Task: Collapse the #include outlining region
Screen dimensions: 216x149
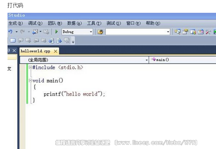Action: click(30, 67)
